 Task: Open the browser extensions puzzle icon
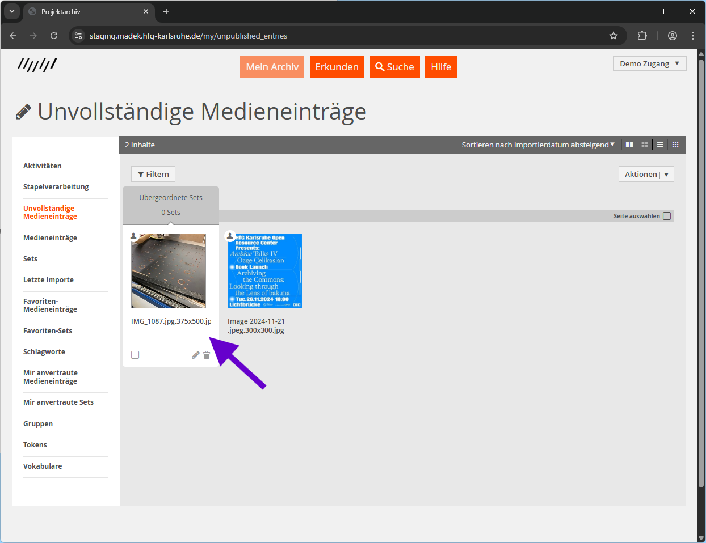[x=642, y=36]
